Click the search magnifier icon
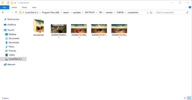192x100 pixels. tap(187, 12)
